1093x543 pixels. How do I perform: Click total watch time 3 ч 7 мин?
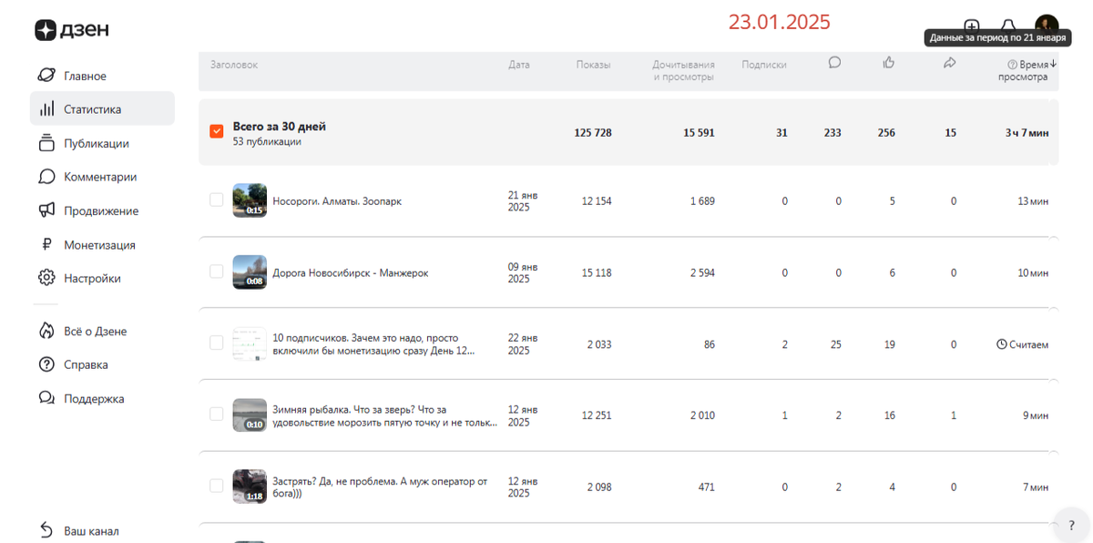(1027, 132)
